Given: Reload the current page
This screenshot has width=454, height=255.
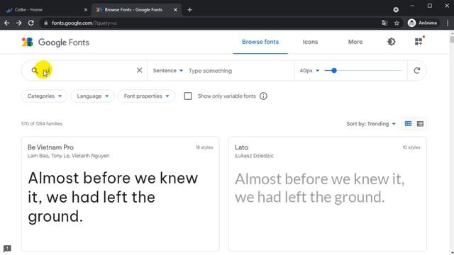Looking at the screenshot, I should (31, 23).
